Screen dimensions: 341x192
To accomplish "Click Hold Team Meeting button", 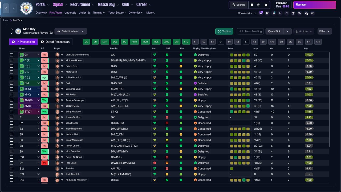I will (250, 31).
